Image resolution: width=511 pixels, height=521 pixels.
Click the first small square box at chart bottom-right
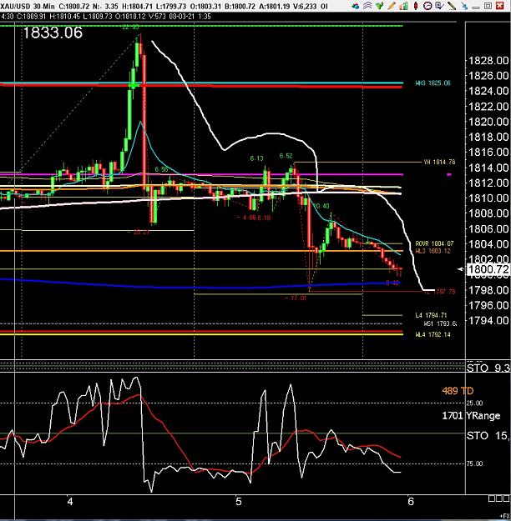click(492, 498)
